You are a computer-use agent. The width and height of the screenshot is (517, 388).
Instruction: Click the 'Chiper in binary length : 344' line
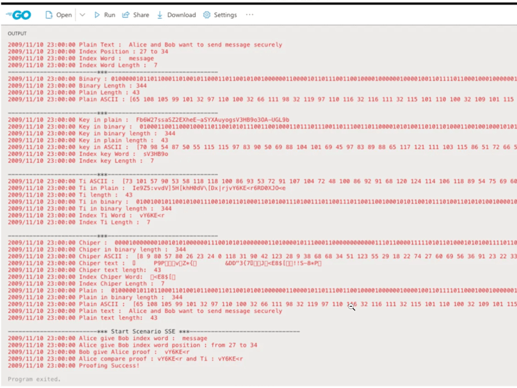(x=97, y=250)
